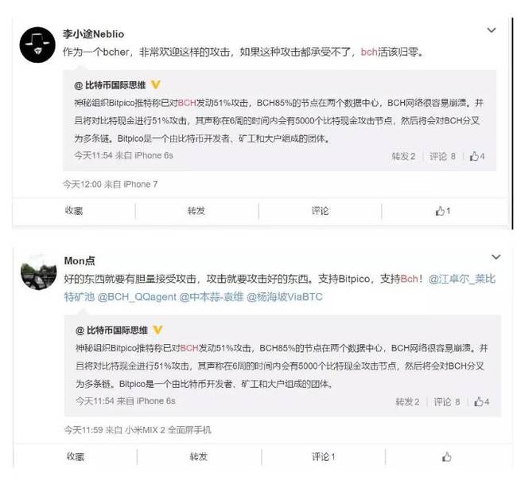Open @BCH_QQagent mention link
The image size is (517, 477).
[x=137, y=297]
